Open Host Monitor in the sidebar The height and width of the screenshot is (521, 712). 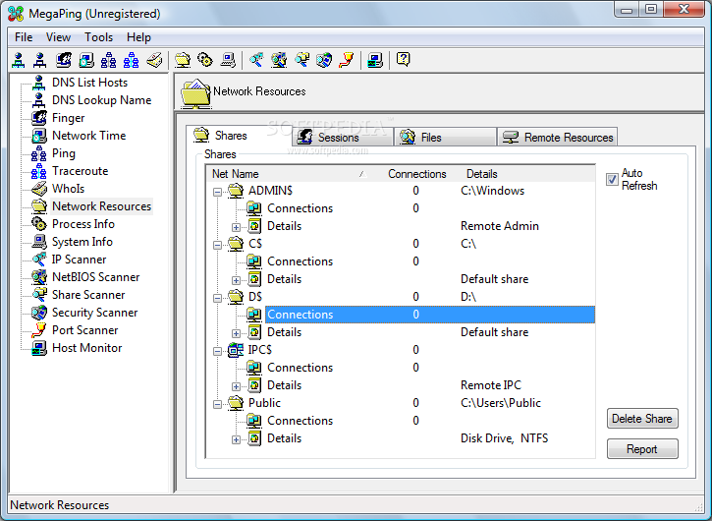click(87, 348)
